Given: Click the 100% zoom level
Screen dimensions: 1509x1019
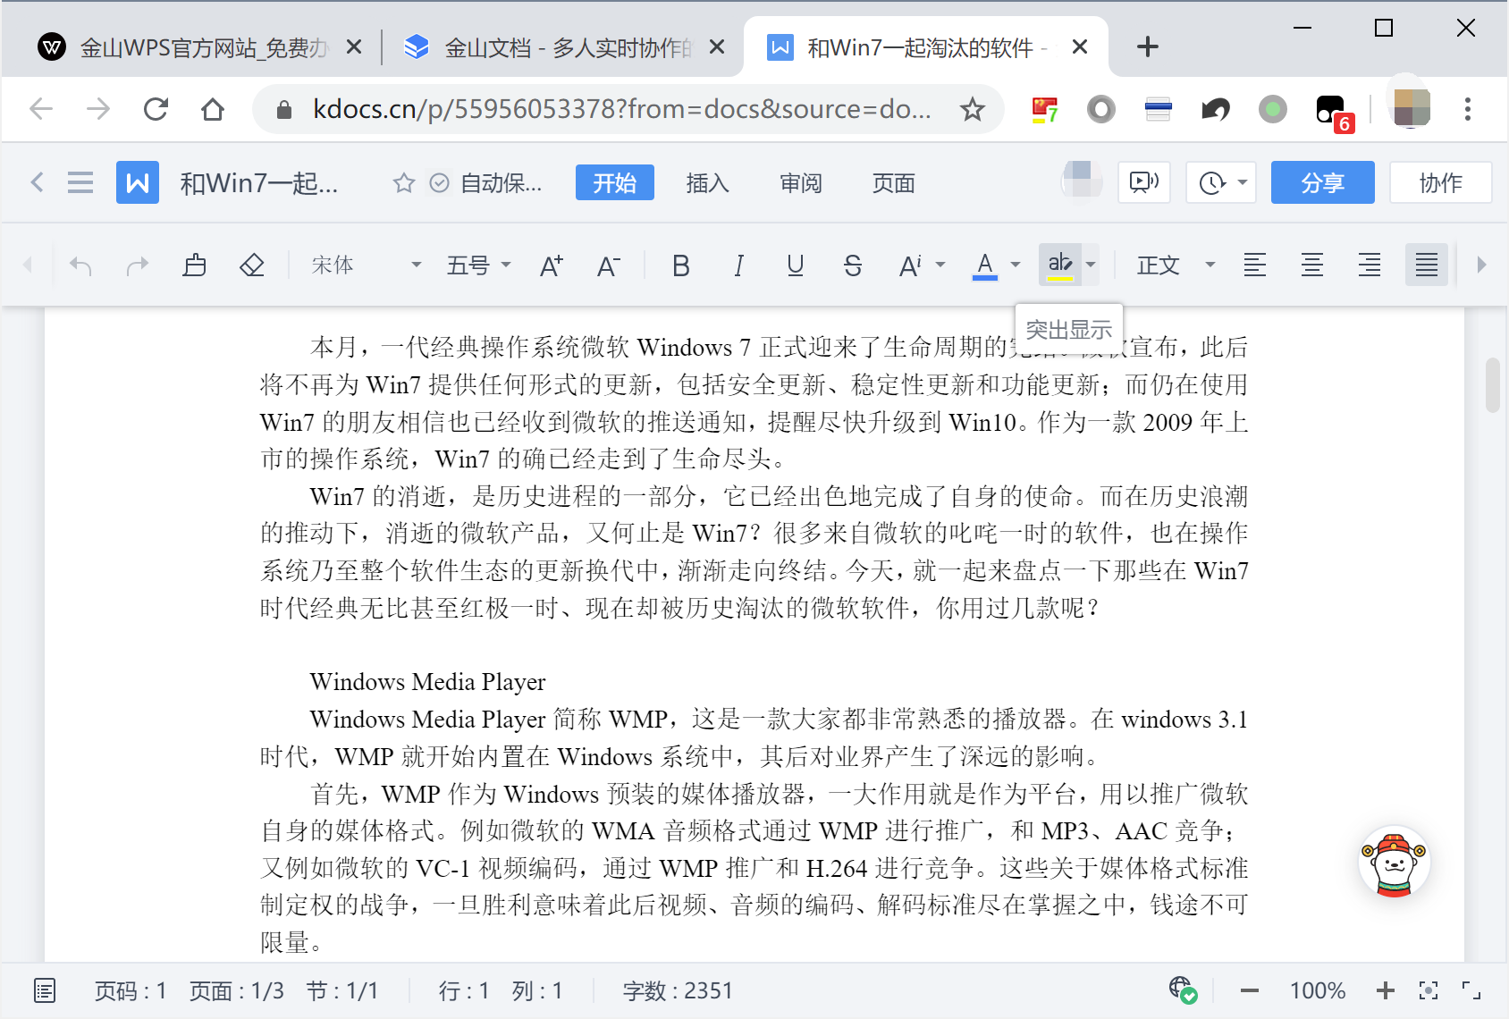Looking at the screenshot, I should [x=1318, y=990].
